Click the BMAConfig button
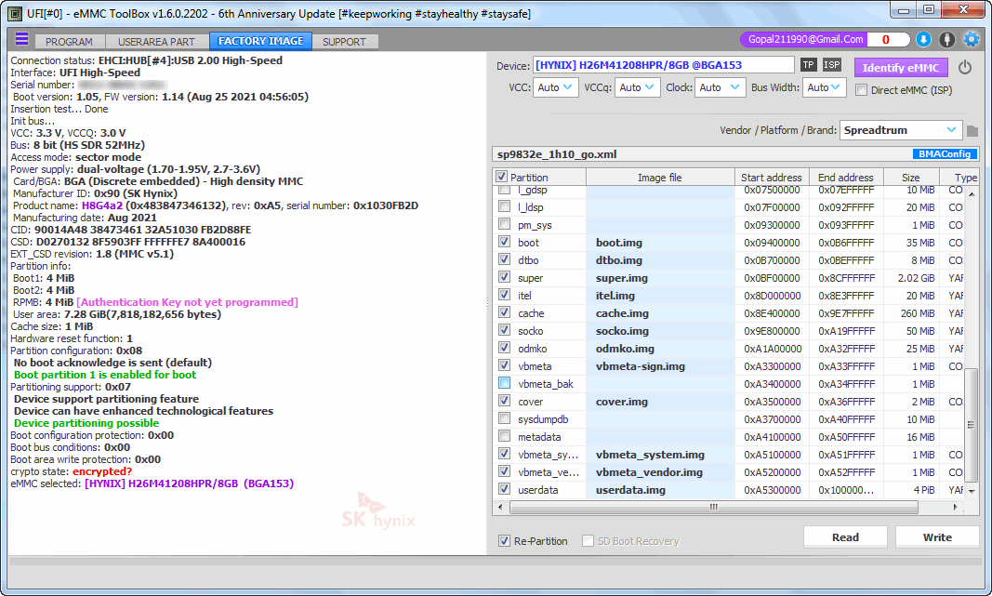The height and width of the screenshot is (596, 992). [945, 153]
